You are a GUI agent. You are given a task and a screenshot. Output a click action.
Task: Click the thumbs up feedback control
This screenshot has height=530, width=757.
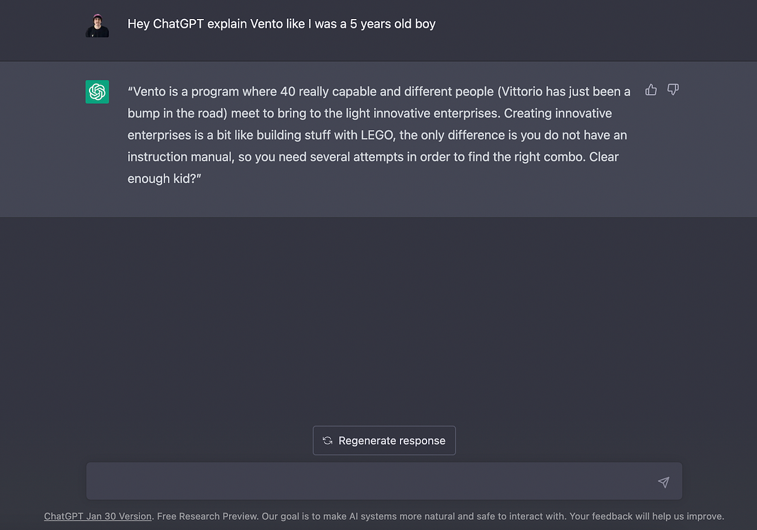[x=650, y=90]
